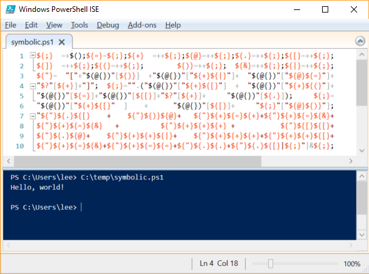Screen dimensions: 369x274
Task: Click the script editor vertical scrollbar down arrow
Action: 361,151
